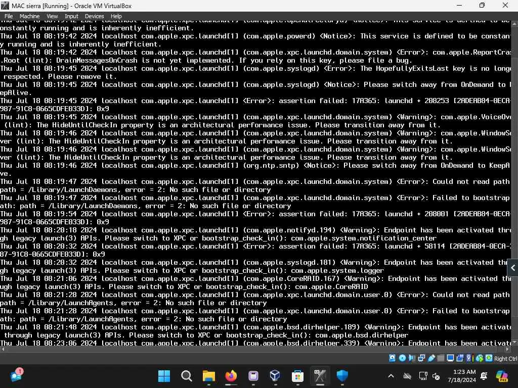Screen dimensions: 518x388
Task: Open the chat widget with notification badge
Action: coord(16,375)
